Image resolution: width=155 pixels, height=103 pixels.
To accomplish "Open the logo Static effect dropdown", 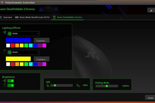I will [x=23, y=34].
